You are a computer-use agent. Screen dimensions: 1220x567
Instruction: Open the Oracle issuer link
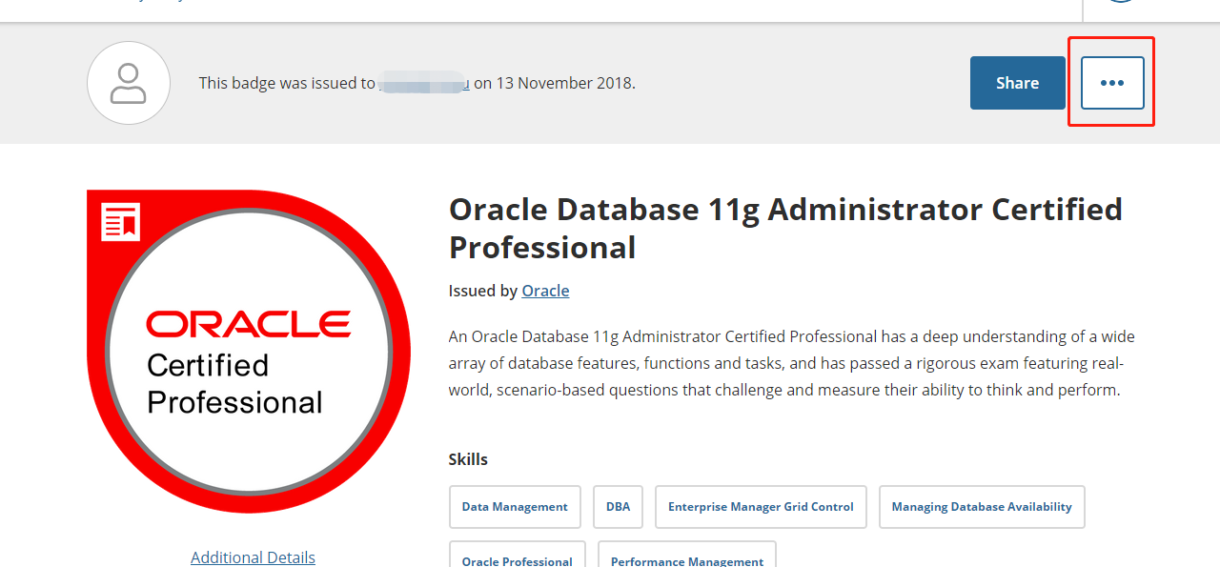coord(545,290)
